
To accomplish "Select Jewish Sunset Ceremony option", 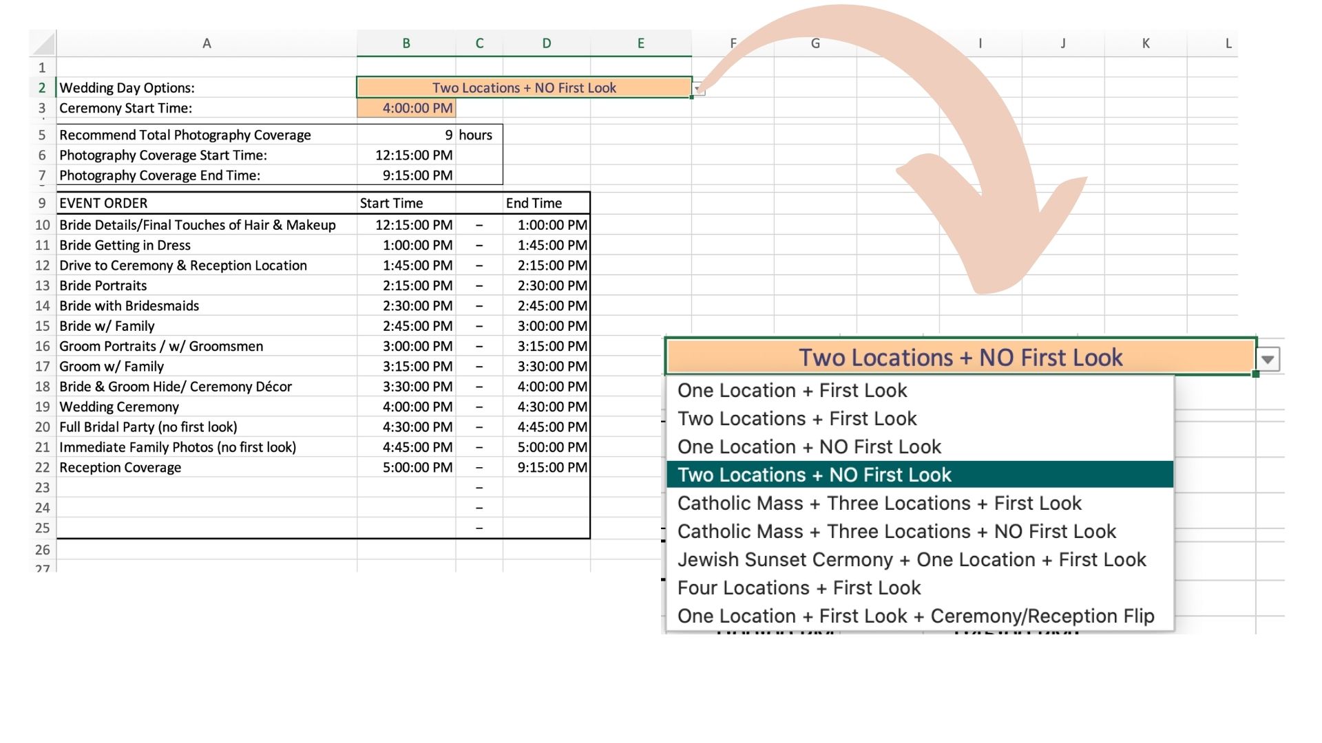I will point(911,559).
